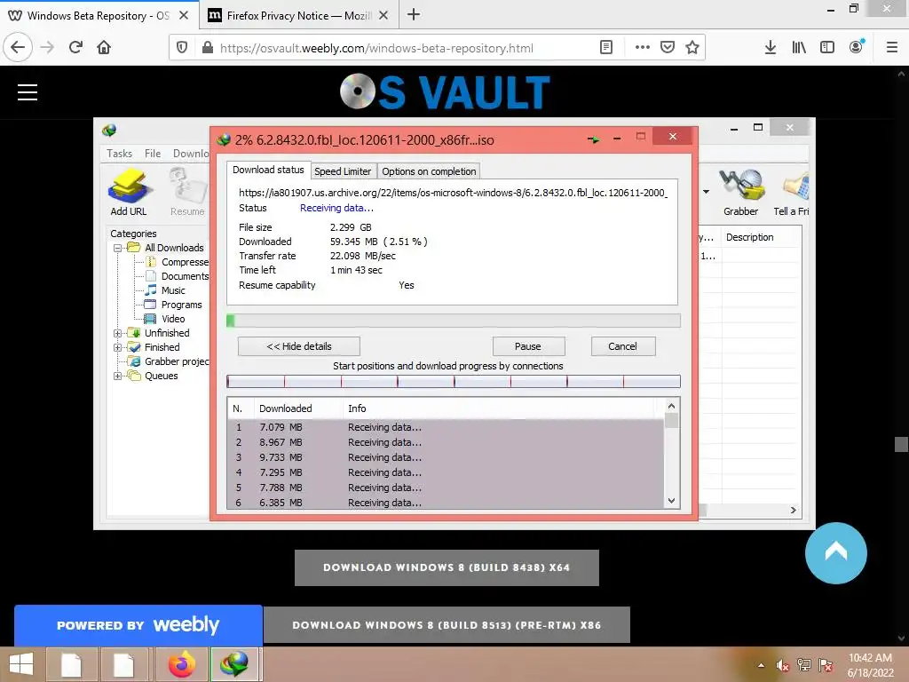909x682 pixels.
Task: Show hidden tray icons arrow
Action: tap(761, 666)
